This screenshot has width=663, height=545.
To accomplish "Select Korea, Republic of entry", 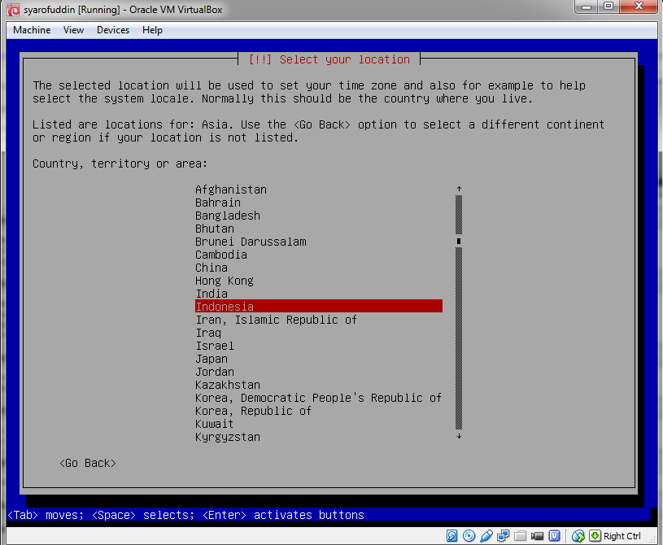I will pos(253,411).
